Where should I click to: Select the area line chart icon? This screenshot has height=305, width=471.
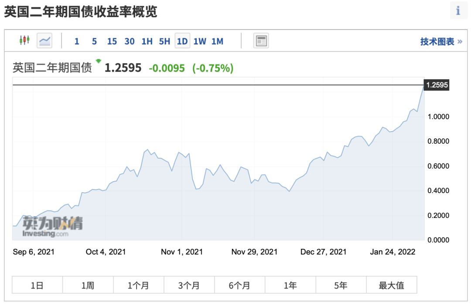coord(44,41)
